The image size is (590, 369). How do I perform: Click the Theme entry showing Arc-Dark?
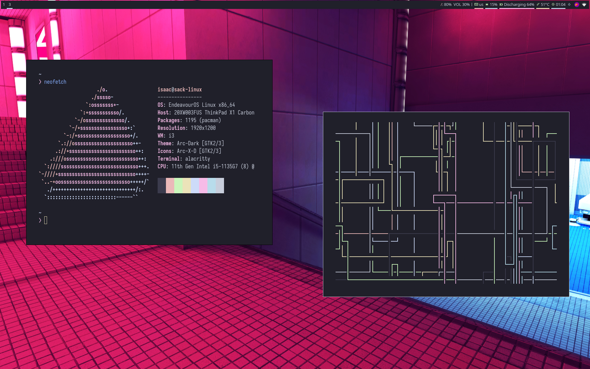(x=191, y=143)
